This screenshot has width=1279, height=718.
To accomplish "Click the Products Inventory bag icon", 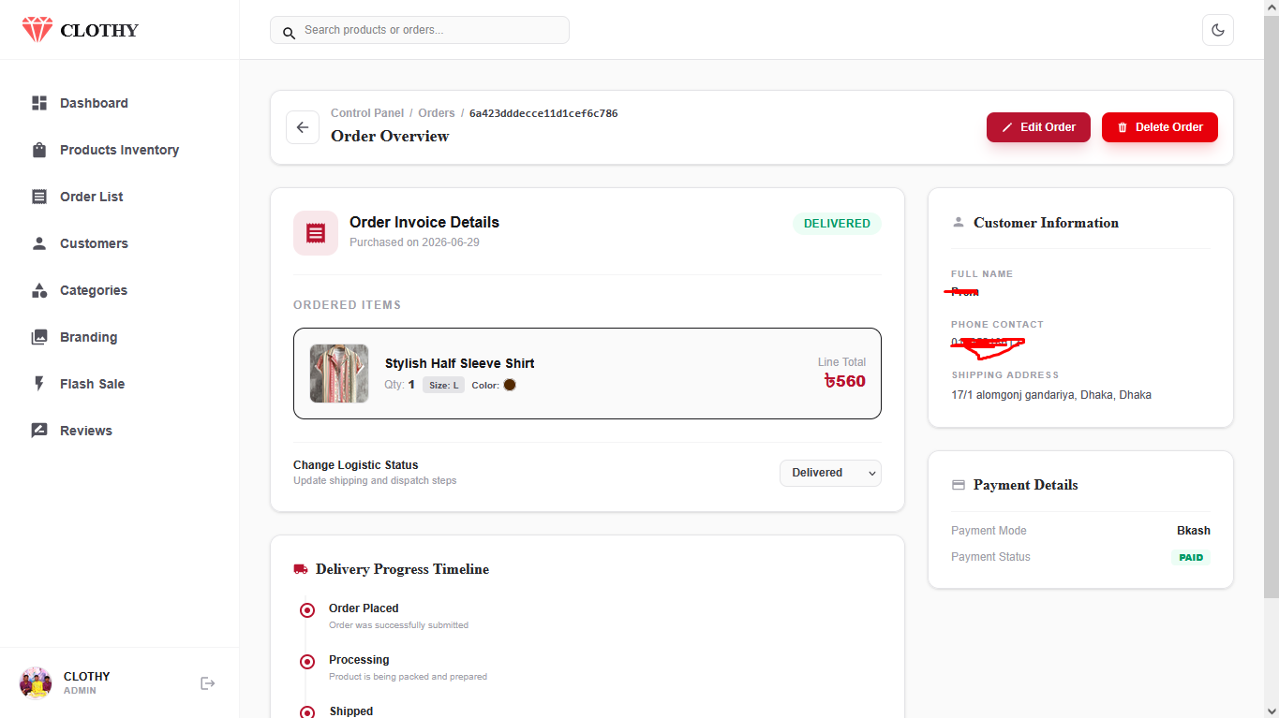I will point(39,150).
